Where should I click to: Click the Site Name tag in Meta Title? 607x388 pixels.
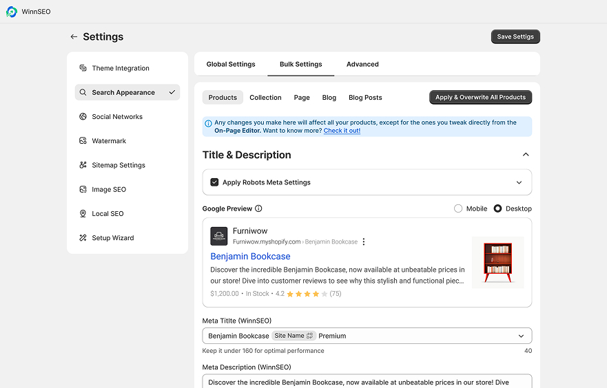point(294,336)
